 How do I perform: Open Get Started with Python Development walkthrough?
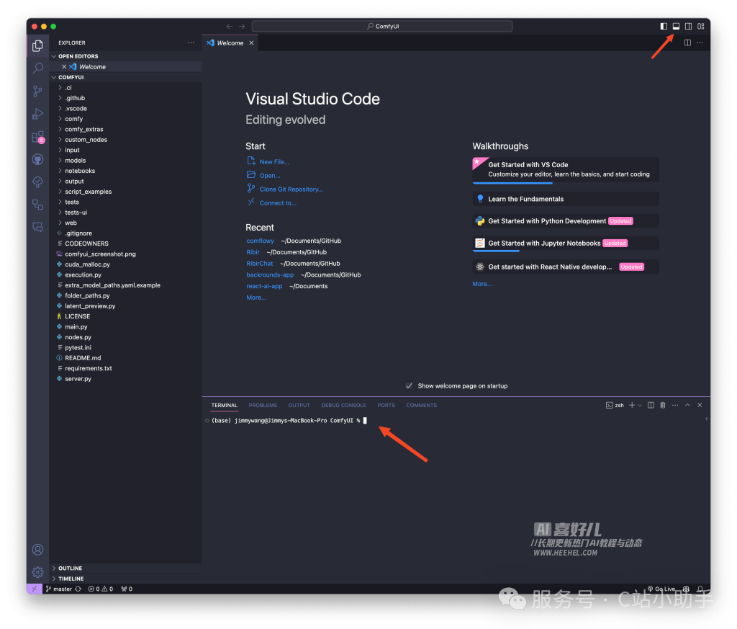[x=566, y=221]
